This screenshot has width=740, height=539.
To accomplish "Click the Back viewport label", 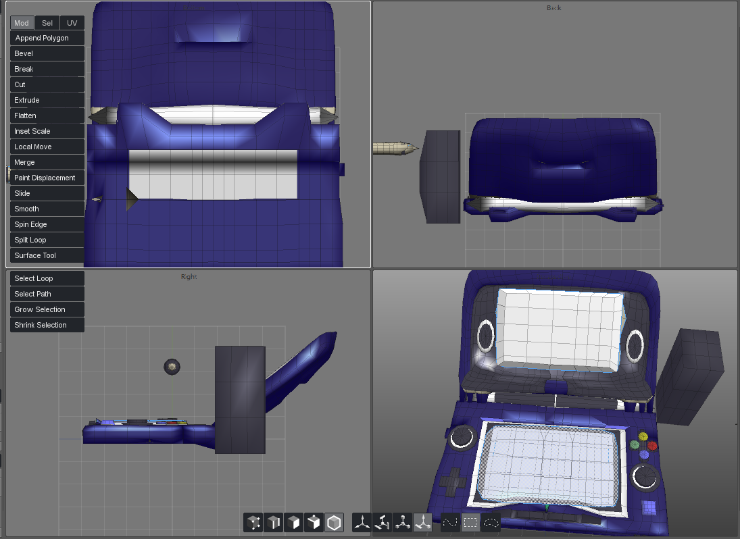I will coord(554,8).
